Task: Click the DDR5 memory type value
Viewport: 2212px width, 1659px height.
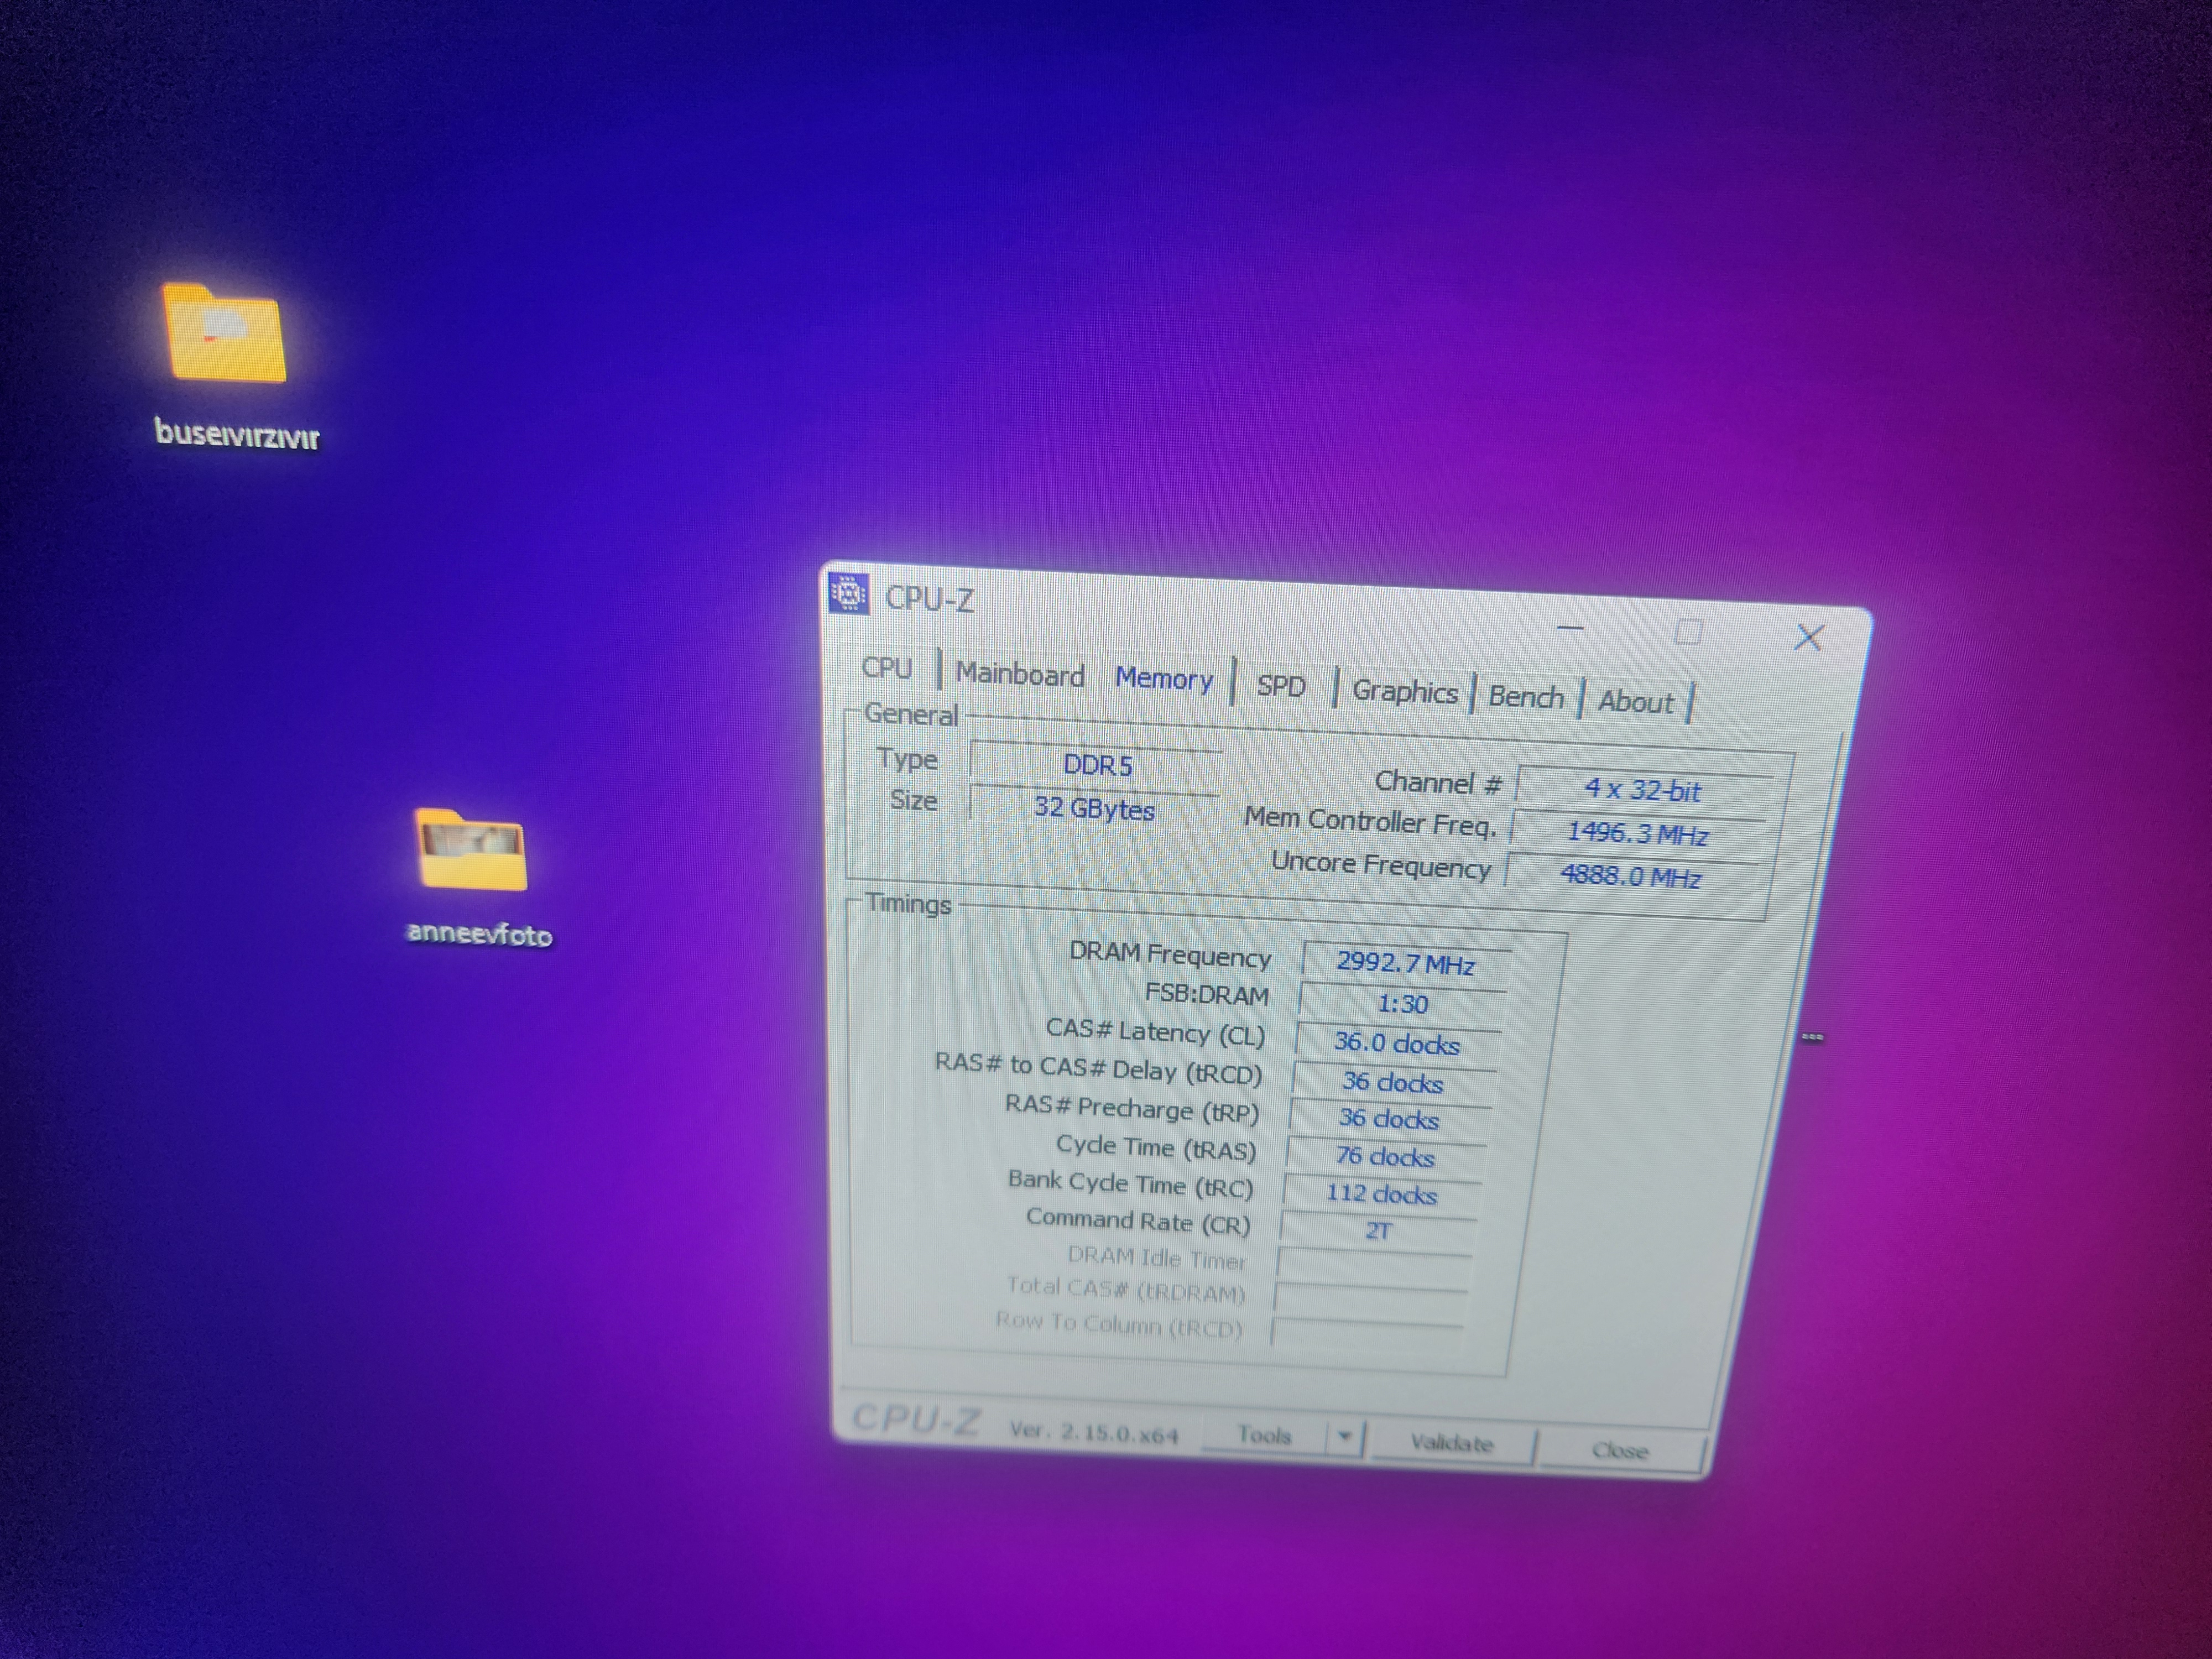Action: point(1097,765)
